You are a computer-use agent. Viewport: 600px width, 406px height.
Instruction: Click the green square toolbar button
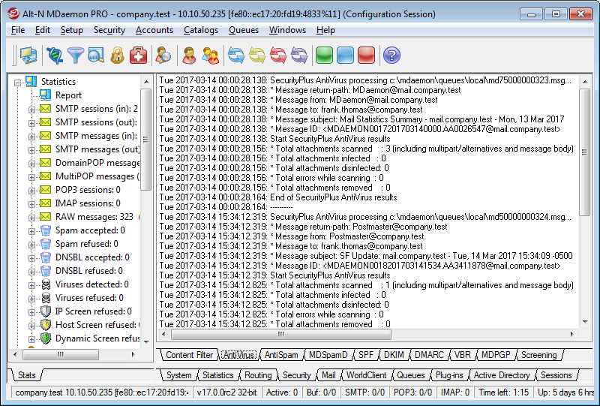(324, 55)
